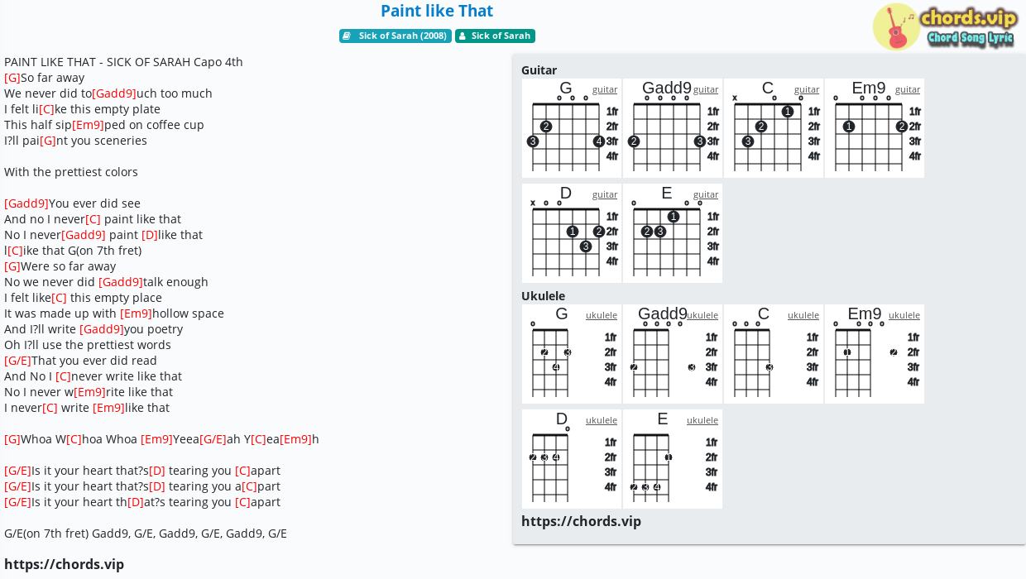The height and width of the screenshot is (579, 1026).
Task: Follow the ukulele link above the E chord
Action: click(702, 420)
